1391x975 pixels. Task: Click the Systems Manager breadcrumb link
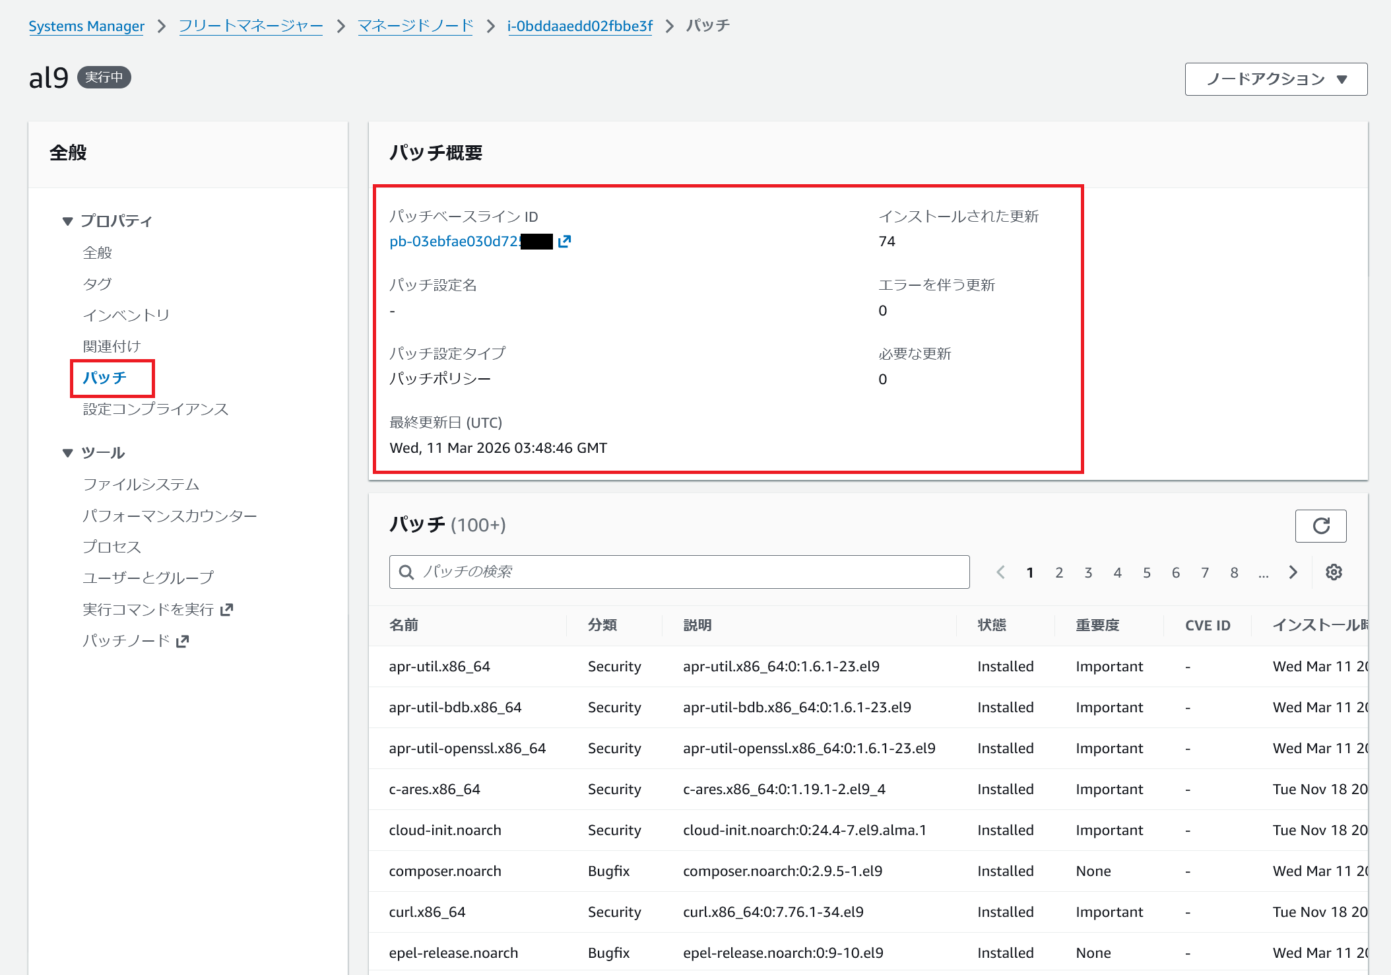(86, 26)
